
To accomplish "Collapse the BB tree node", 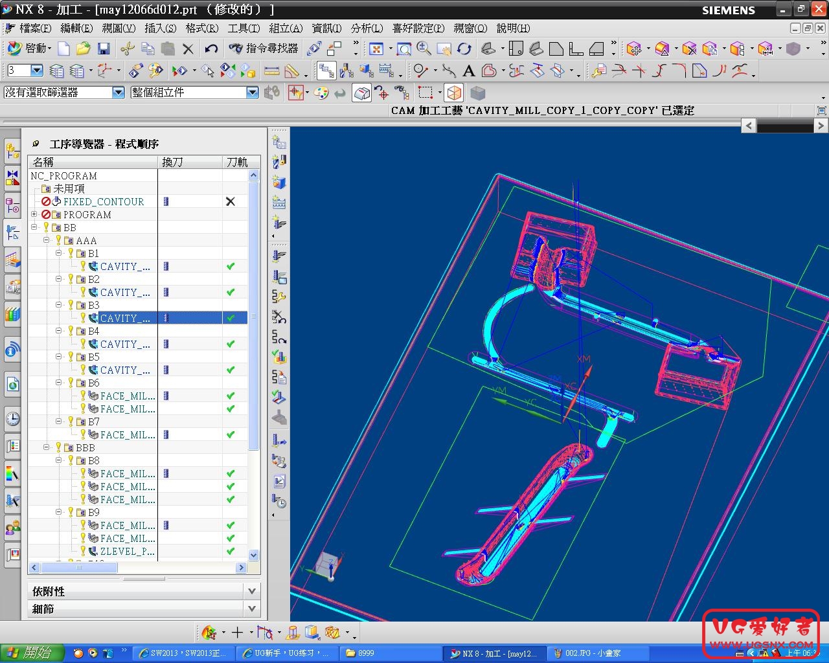I will coord(34,227).
